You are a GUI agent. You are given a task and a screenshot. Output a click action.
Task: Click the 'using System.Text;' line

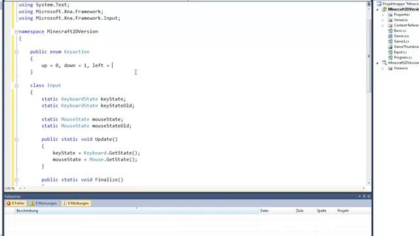(x=44, y=5)
